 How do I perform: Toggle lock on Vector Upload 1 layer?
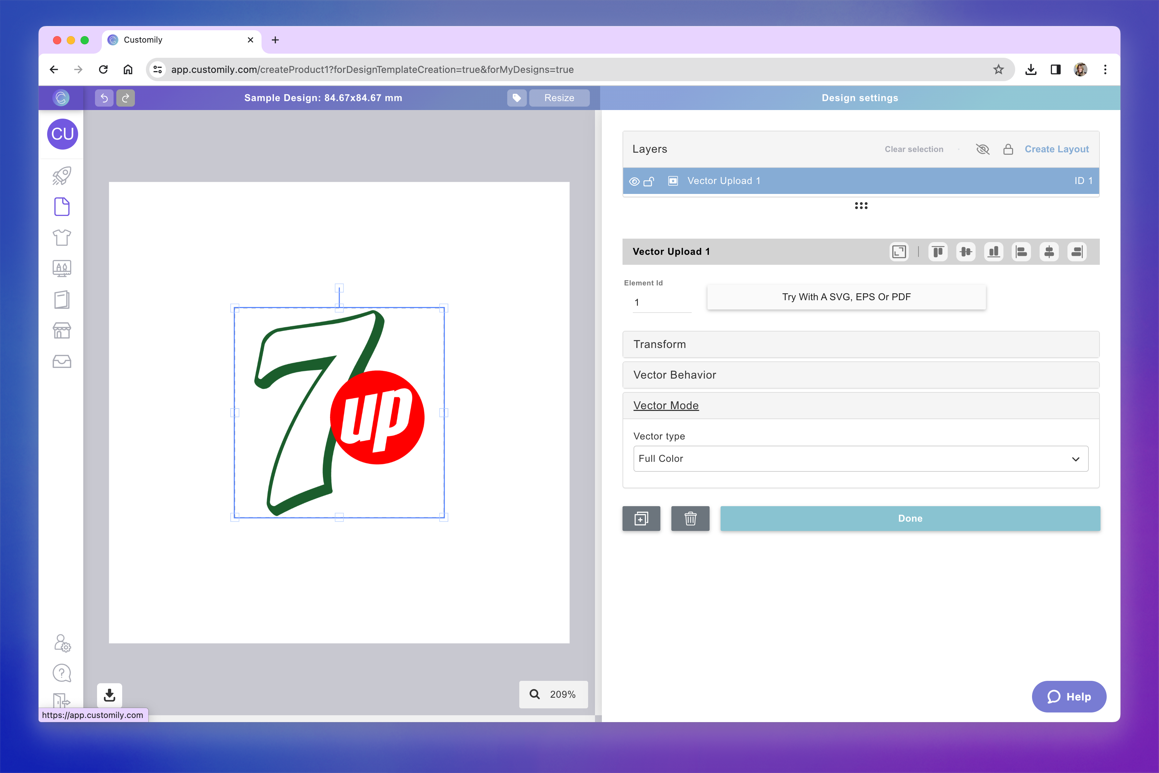649,182
